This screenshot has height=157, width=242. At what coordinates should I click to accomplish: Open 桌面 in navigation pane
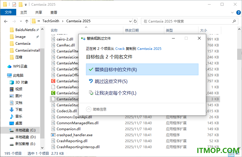(x=16, y=123)
